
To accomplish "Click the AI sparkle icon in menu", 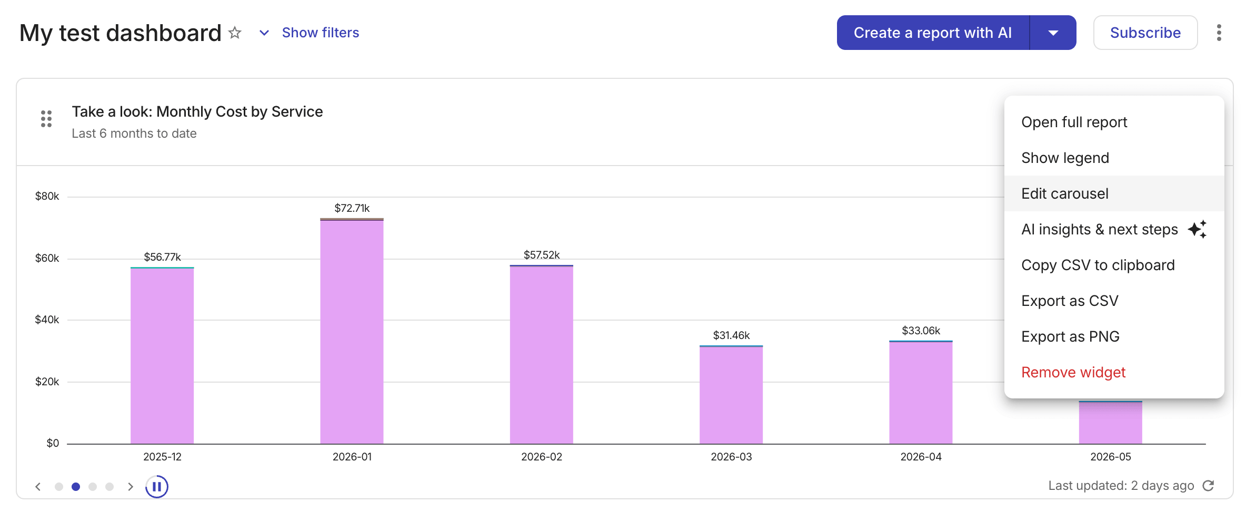I will [1197, 229].
